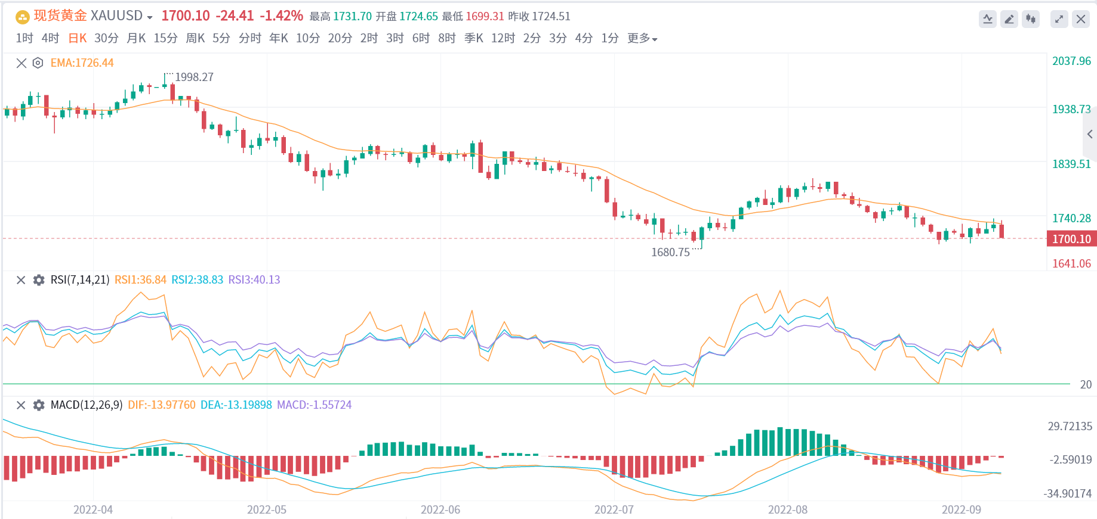This screenshot has width=1097, height=519.
Task: Switch to the 1时 timeframe
Action: [x=24, y=39]
